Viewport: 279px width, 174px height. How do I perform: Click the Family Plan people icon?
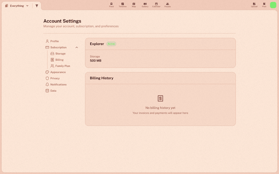[x=52, y=66]
